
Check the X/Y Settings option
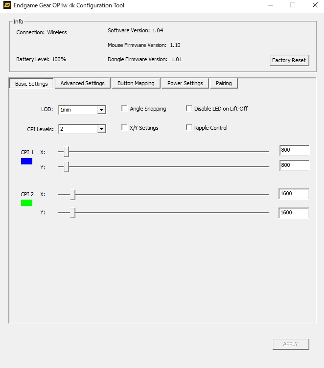coord(124,128)
